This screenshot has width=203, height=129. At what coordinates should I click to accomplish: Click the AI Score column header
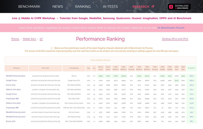coord(192,68)
